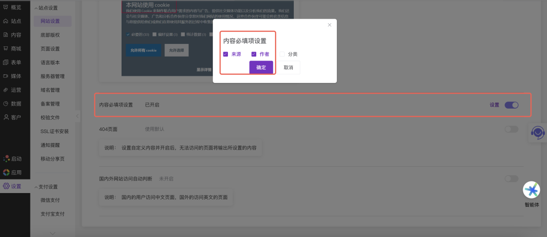Uncheck the 作者 checkbox
This screenshot has height=237, width=547.
point(254,54)
